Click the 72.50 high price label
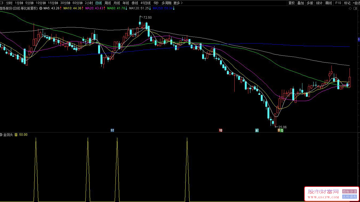Image resolution: width=360 pixels, height=202 pixels. tap(148, 17)
